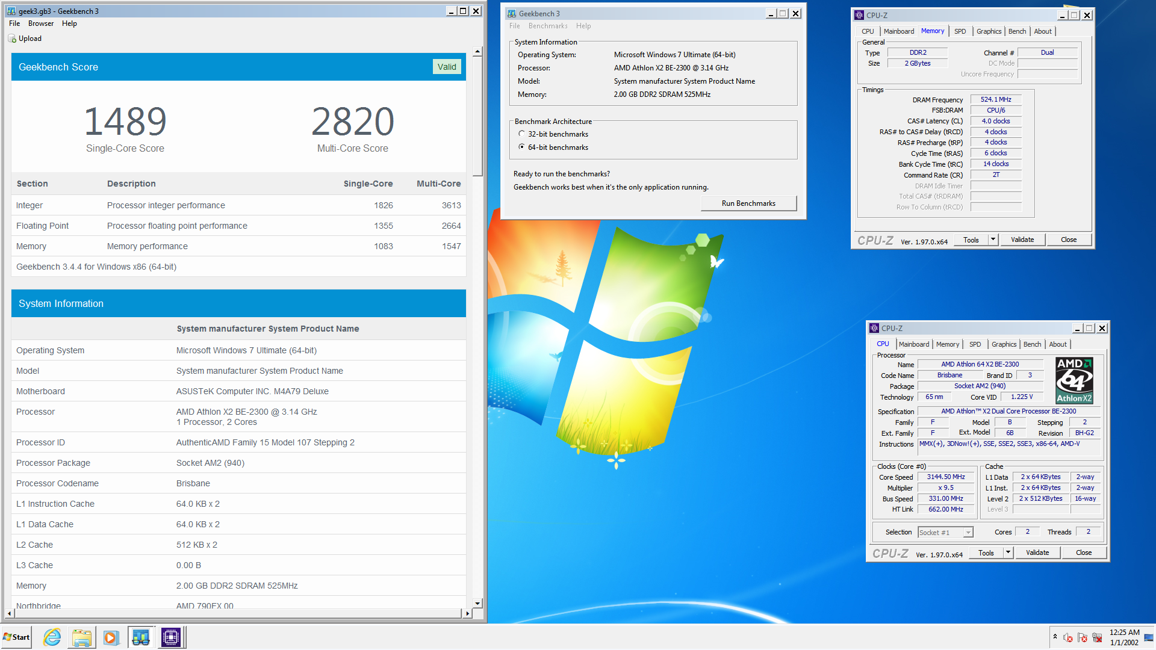
Task: Open Bench tab in upper CPU-Z window
Action: point(1018,31)
